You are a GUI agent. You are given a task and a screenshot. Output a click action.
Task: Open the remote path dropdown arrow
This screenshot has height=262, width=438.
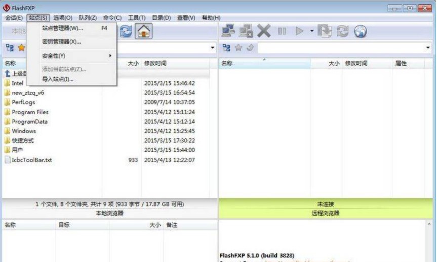click(428, 48)
